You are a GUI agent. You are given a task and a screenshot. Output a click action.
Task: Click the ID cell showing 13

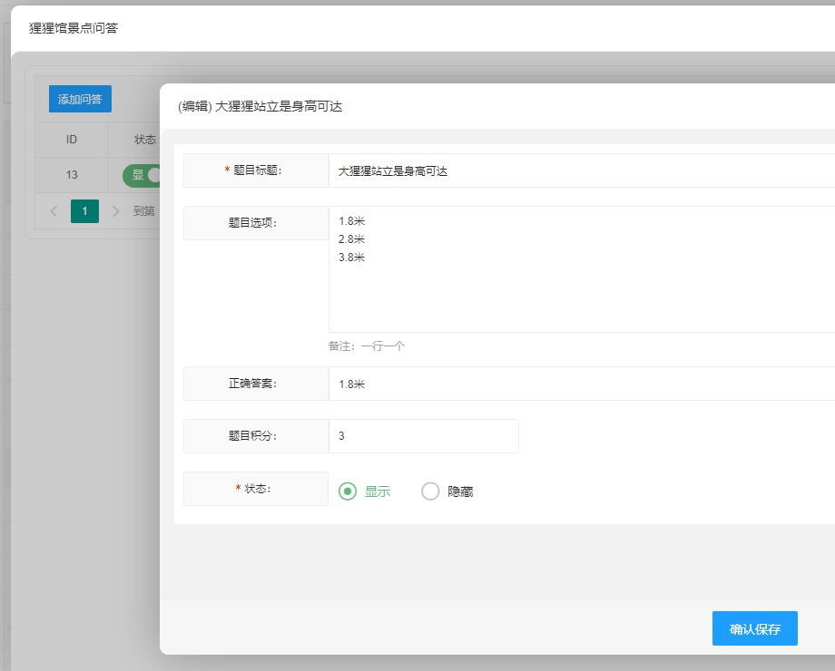click(x=72, y=174)
